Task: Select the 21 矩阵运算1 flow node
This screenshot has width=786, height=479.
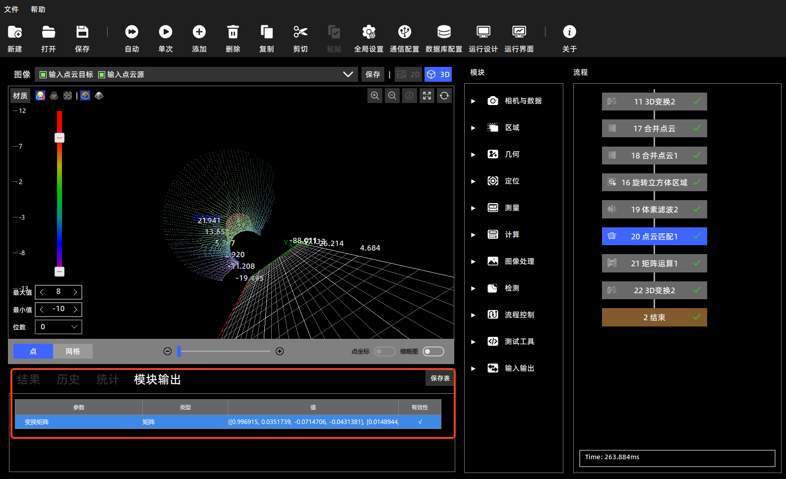Action: pos(655,264)
